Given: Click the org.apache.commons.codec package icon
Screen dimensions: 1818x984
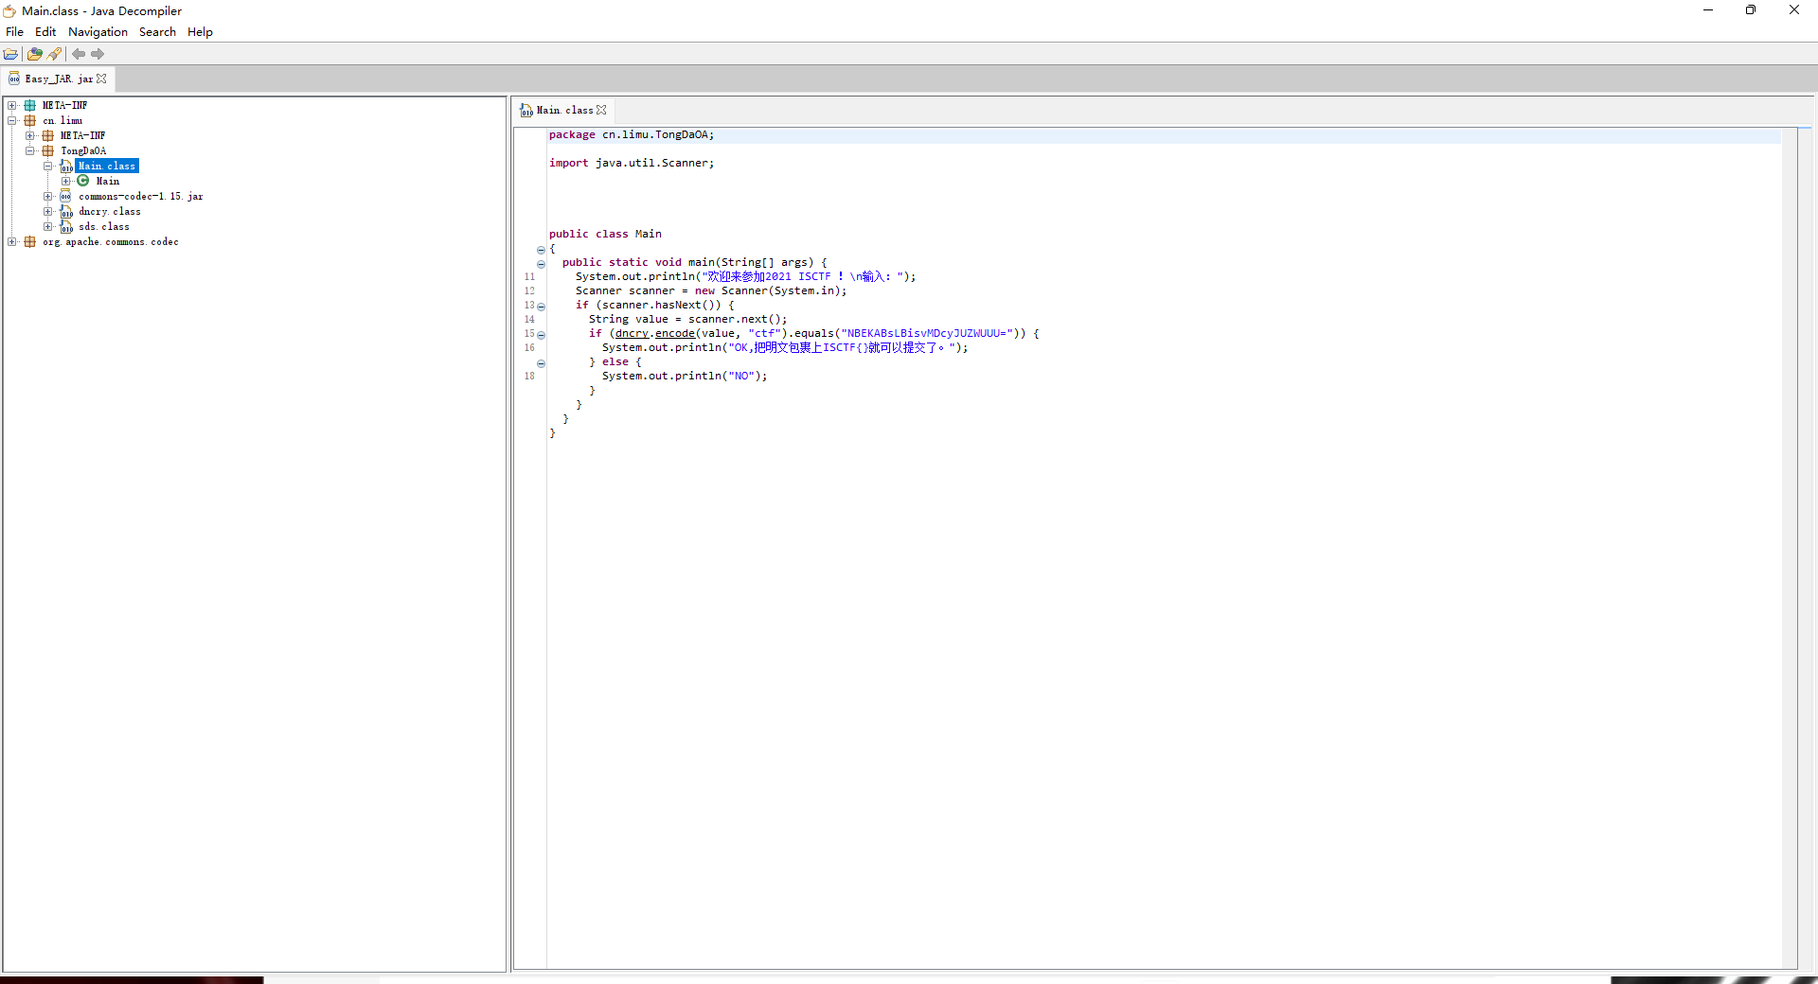Looking at the screenshot, I should pos(30,241).
